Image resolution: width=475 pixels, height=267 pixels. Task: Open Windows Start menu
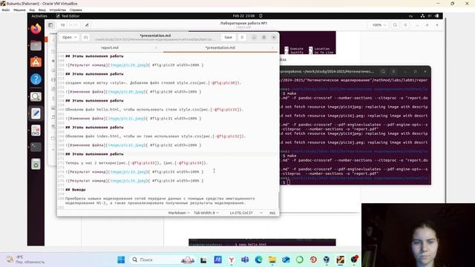pos(121,260)
